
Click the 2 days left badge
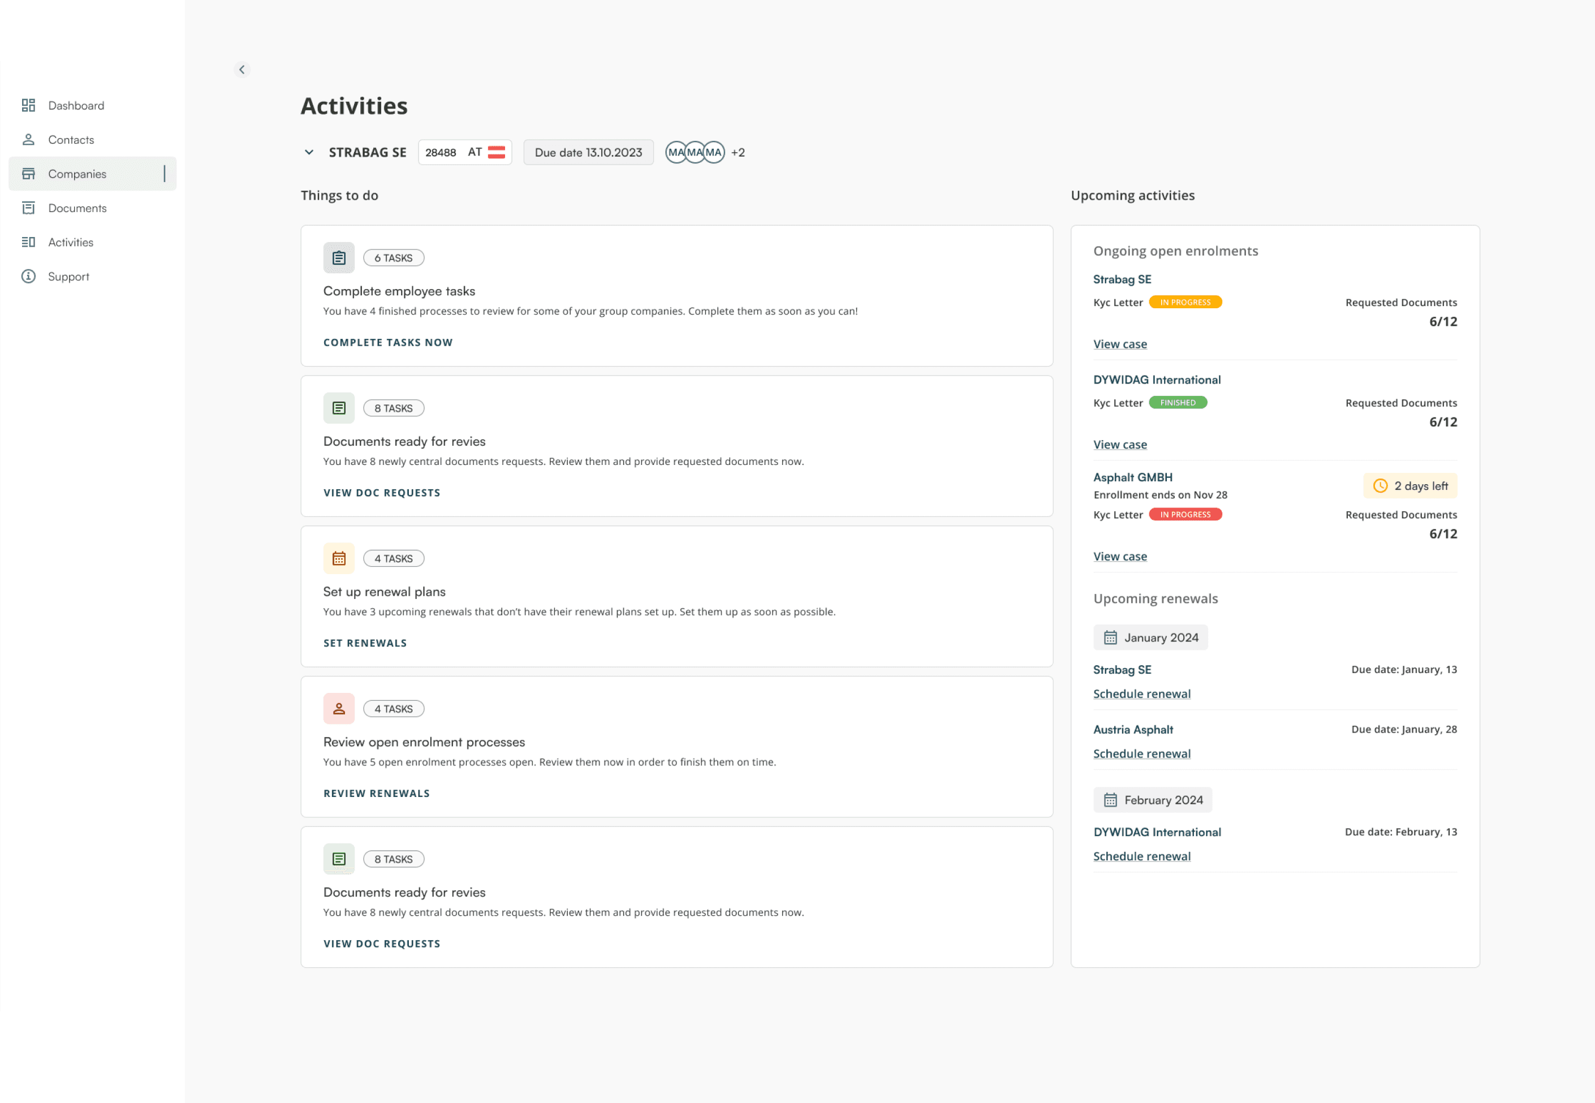click(x=1410, y=486)
